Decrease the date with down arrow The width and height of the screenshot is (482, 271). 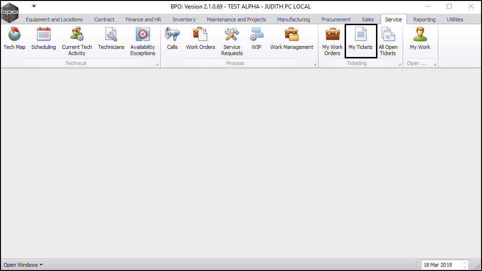[464, 267]
